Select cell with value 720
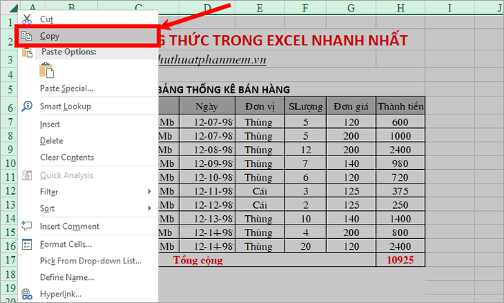This screenshot has width=504, height=303. click(x=400, y=177)
